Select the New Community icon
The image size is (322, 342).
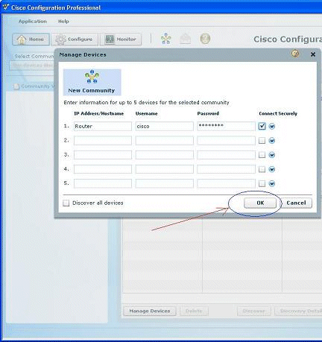coord(92,82)
